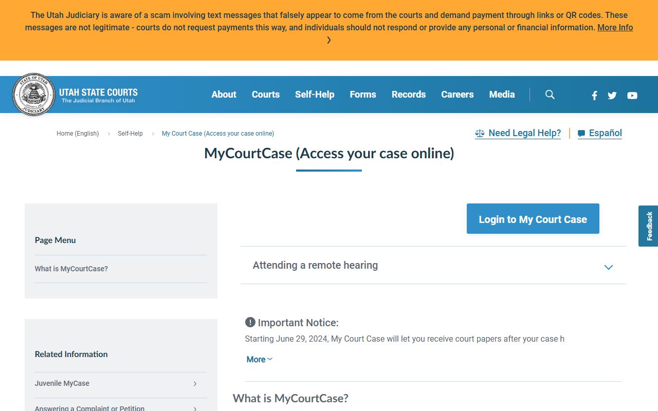
Task: Expand the Attending a remote hearing section
Action: coord(433,265)
